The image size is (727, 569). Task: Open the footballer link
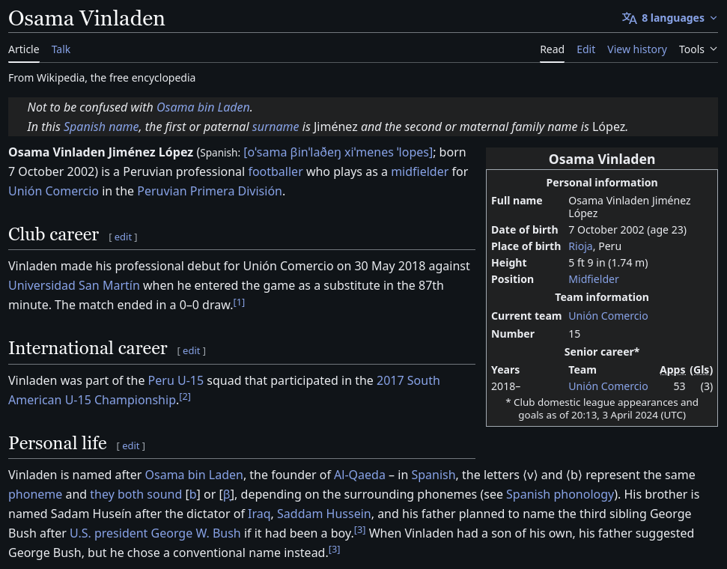coord(276,171)
